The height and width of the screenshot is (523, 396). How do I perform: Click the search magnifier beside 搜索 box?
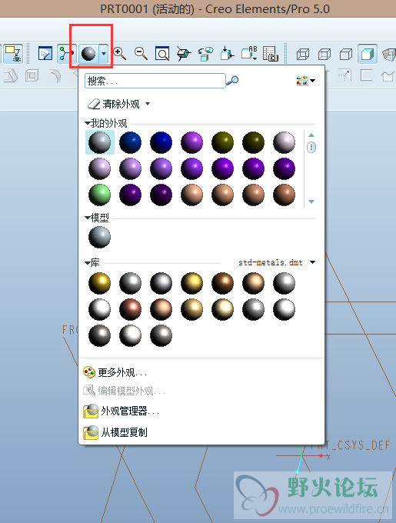pyautogui.click(x=232, y=81)
